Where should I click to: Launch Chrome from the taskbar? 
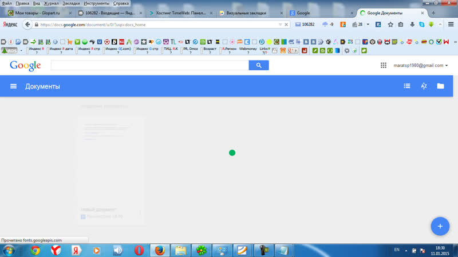[x=35, y=251]
